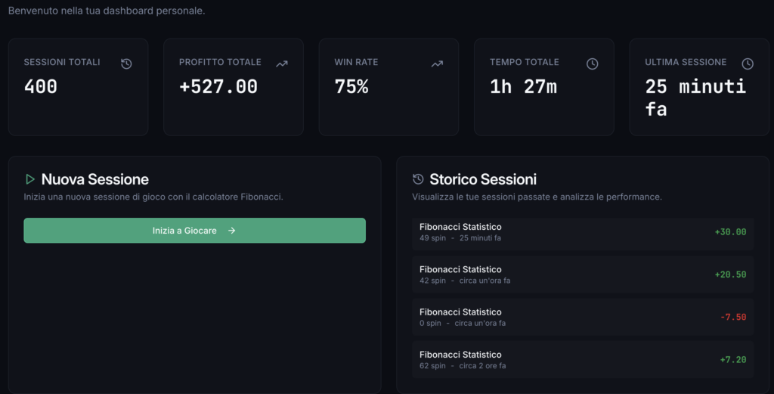Click the history icon in Sessioni Totali card
Viewport: 774px width, 394px height.
[x=126, y=64]
